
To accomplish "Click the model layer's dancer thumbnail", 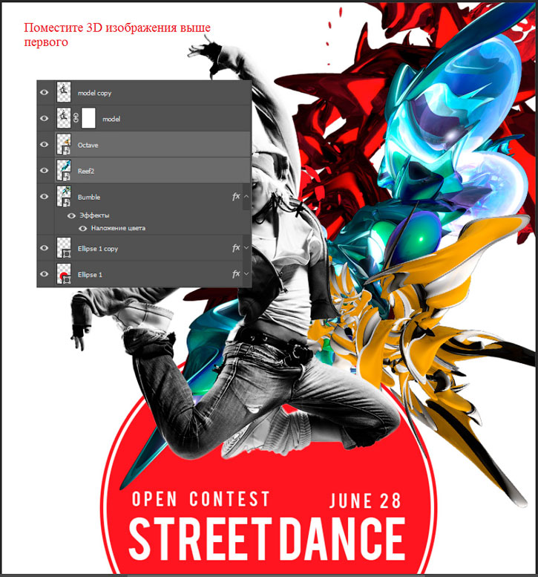I will click(x=64, y=118).
